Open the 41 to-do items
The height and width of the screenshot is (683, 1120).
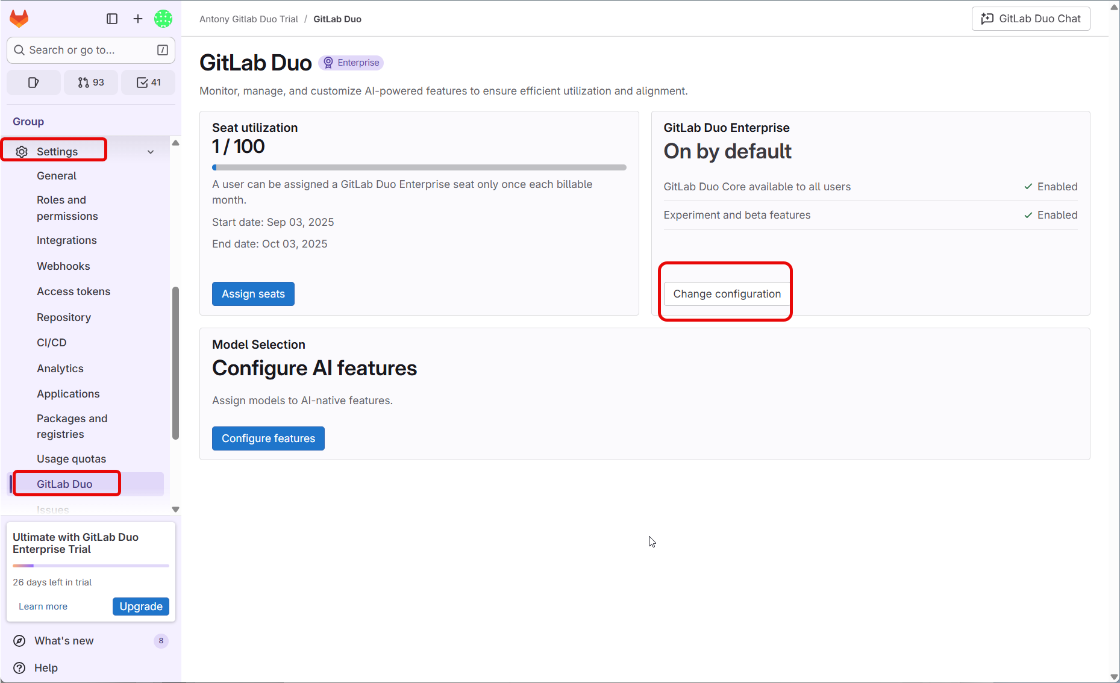[x=148, y=83]
